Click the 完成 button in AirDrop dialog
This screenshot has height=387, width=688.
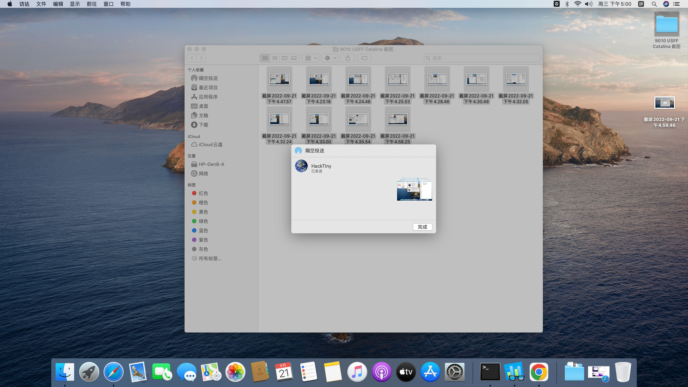click(x=422, y=227)
